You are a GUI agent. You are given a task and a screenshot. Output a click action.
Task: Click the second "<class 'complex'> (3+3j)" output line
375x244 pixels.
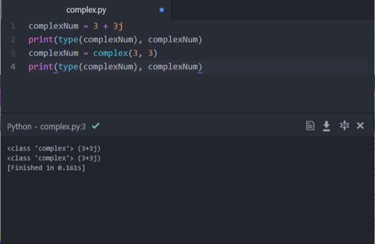54,158
